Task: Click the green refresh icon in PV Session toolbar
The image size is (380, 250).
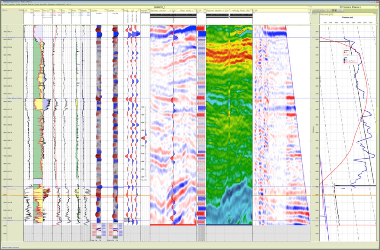Action: point(320,10)
